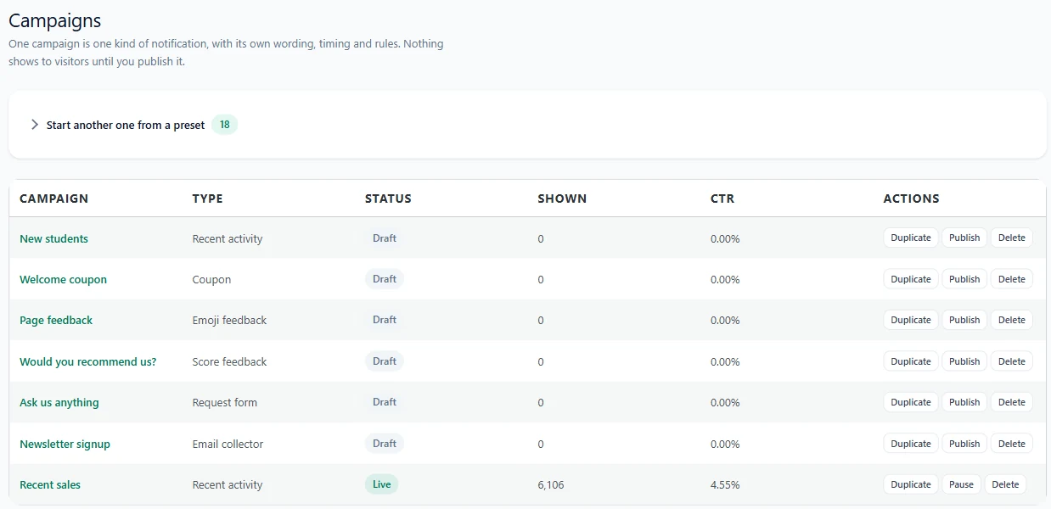This screenshot has width=1051, height=509.
Task: Click the Draft status badge for New students
Action: (385, 238)
